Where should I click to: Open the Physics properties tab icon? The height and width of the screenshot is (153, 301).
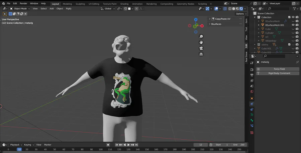(x=252, y=104)
